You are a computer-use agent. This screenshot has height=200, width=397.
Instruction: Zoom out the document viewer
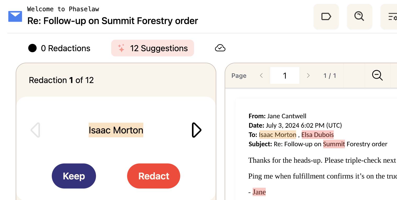coord(377,75)
